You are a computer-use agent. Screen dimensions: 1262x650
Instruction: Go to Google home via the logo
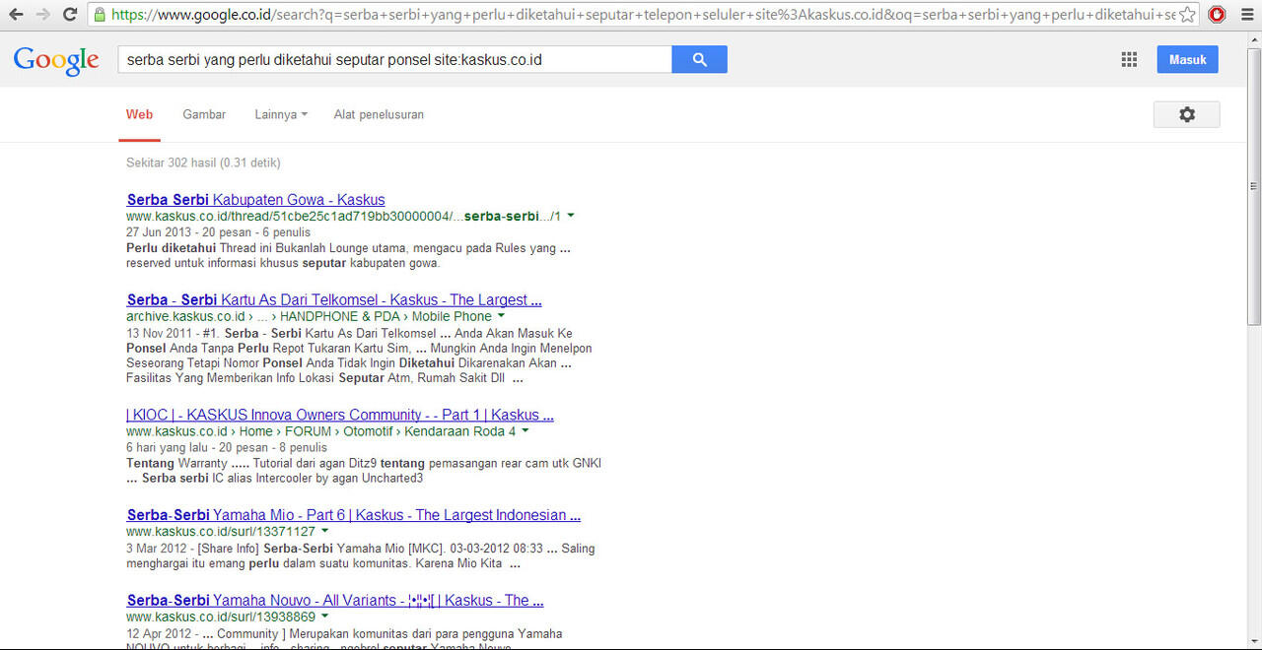56,60
